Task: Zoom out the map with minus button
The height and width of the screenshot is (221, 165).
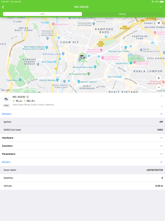Action: pos(159,87)
